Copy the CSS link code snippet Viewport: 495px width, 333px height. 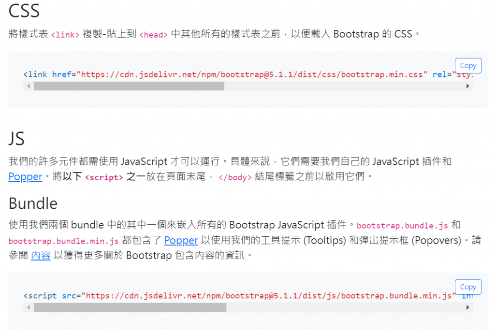(x=468, y=66)
